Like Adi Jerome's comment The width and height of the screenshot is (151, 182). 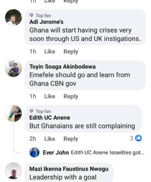tap(50, 52)
